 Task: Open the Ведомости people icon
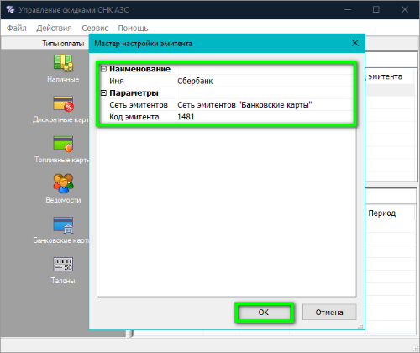click(x=63, y=183)
